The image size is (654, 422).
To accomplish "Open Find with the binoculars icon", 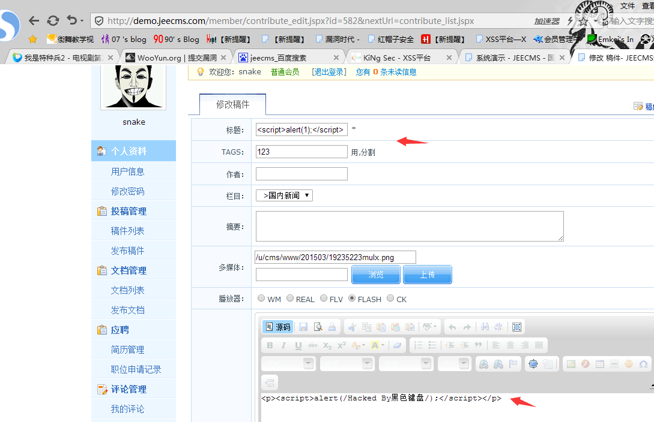I will pos(485,327).
